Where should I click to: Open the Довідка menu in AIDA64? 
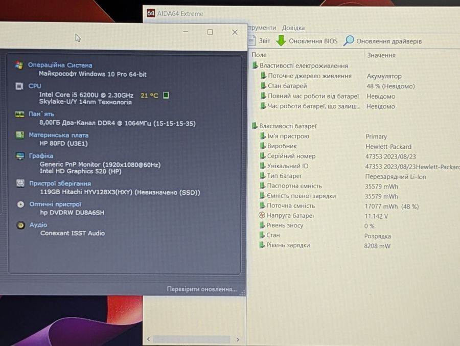coord(293,28)
